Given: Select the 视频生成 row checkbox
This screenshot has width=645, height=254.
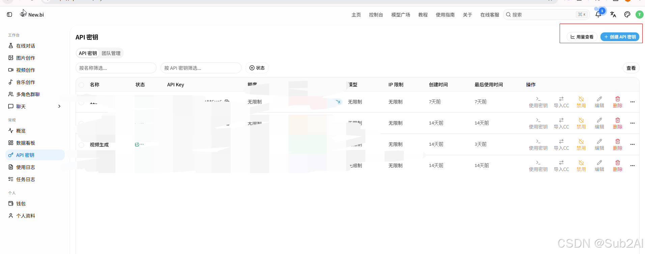Looking at the screenshot, I should (81, 145).
